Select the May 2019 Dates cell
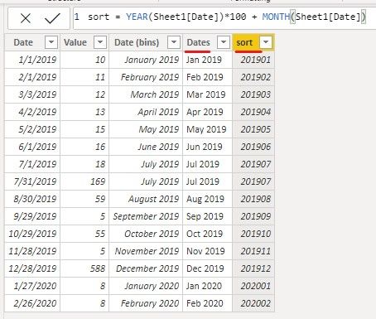Viewport: 376px width, 319px height. pos(207,129)
